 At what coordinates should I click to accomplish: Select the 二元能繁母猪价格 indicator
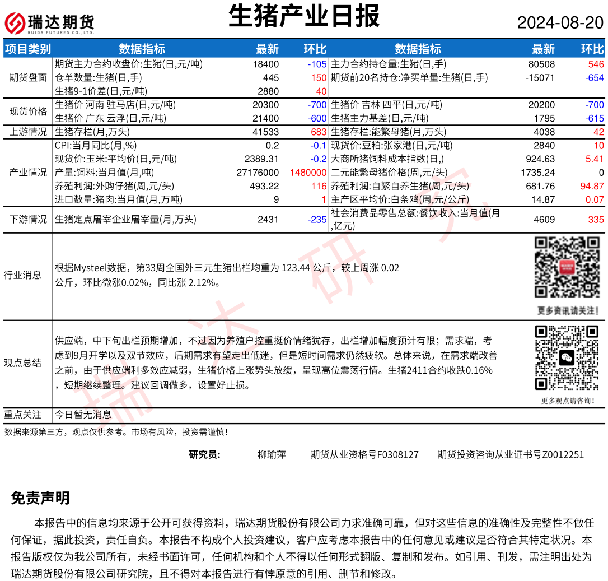389,173
